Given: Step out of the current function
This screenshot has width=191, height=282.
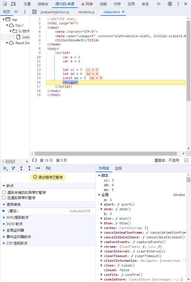Looking at the screenshot, I should click(x=29, y=168).
